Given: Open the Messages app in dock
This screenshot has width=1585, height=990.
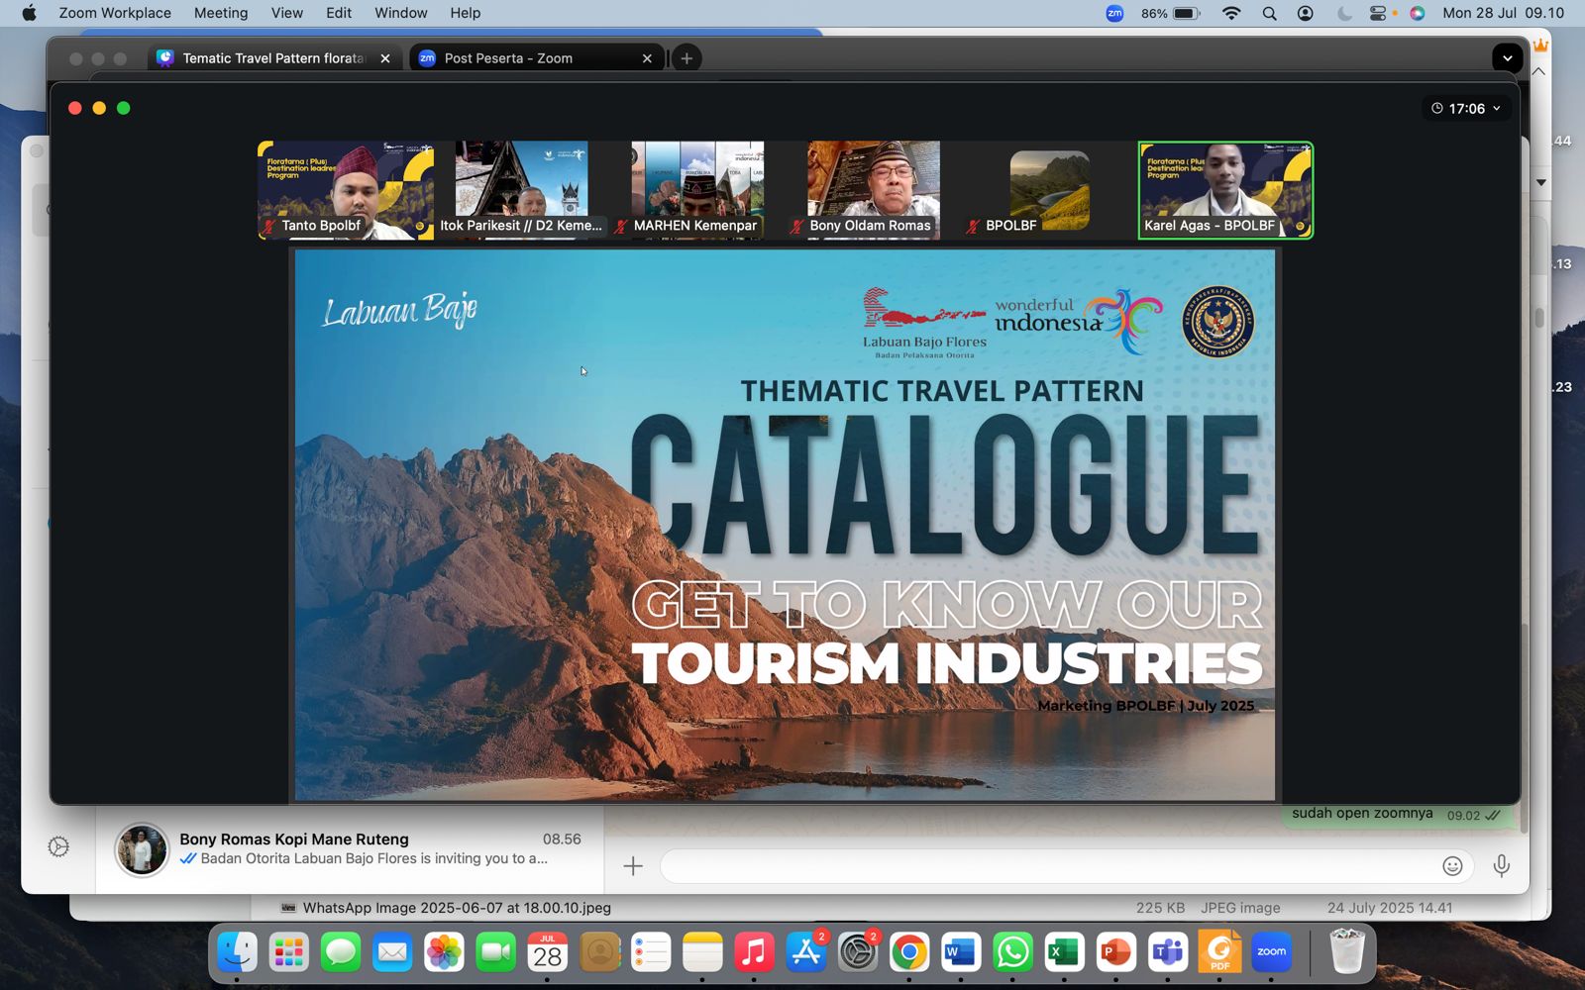Looking at the screenshot, I should (x=341, y=953).
